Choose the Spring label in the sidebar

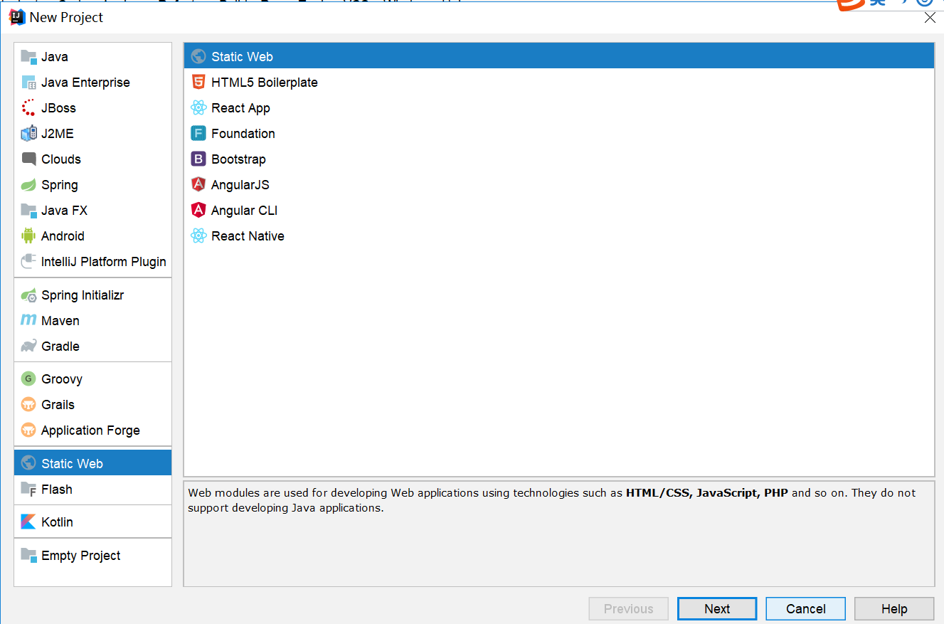(60, 185)
